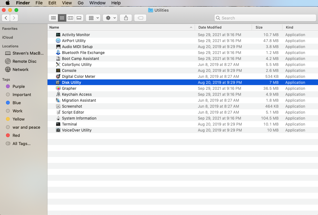Select Steven's MacBook in Locations sidebar
318x215 pixels.
coord(24,53)
